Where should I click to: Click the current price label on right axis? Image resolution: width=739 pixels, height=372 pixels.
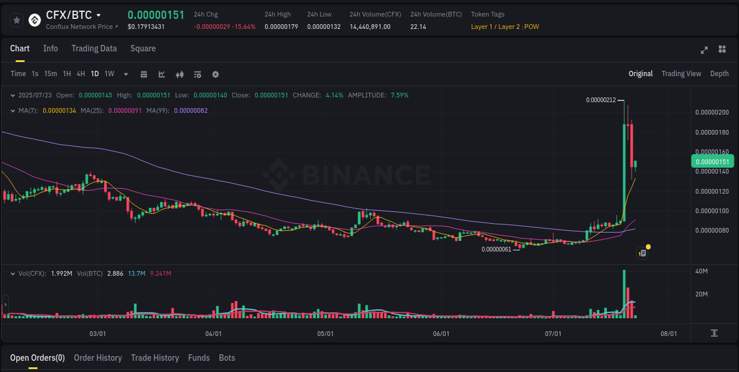712,161
